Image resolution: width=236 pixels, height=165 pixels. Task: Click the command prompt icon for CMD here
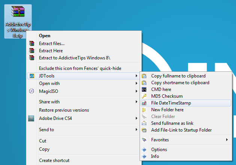coord(144,89)
